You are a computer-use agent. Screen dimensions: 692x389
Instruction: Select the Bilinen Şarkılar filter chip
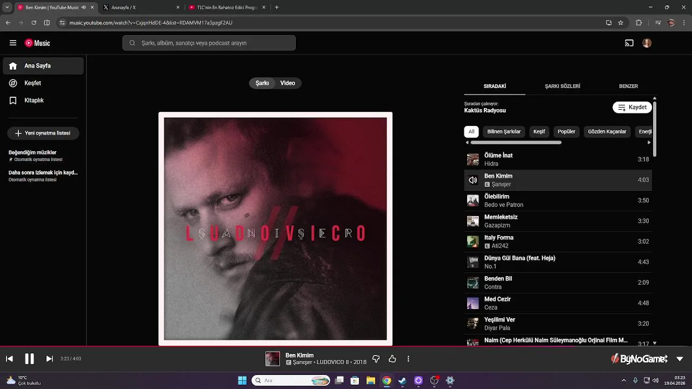(504, 131)
